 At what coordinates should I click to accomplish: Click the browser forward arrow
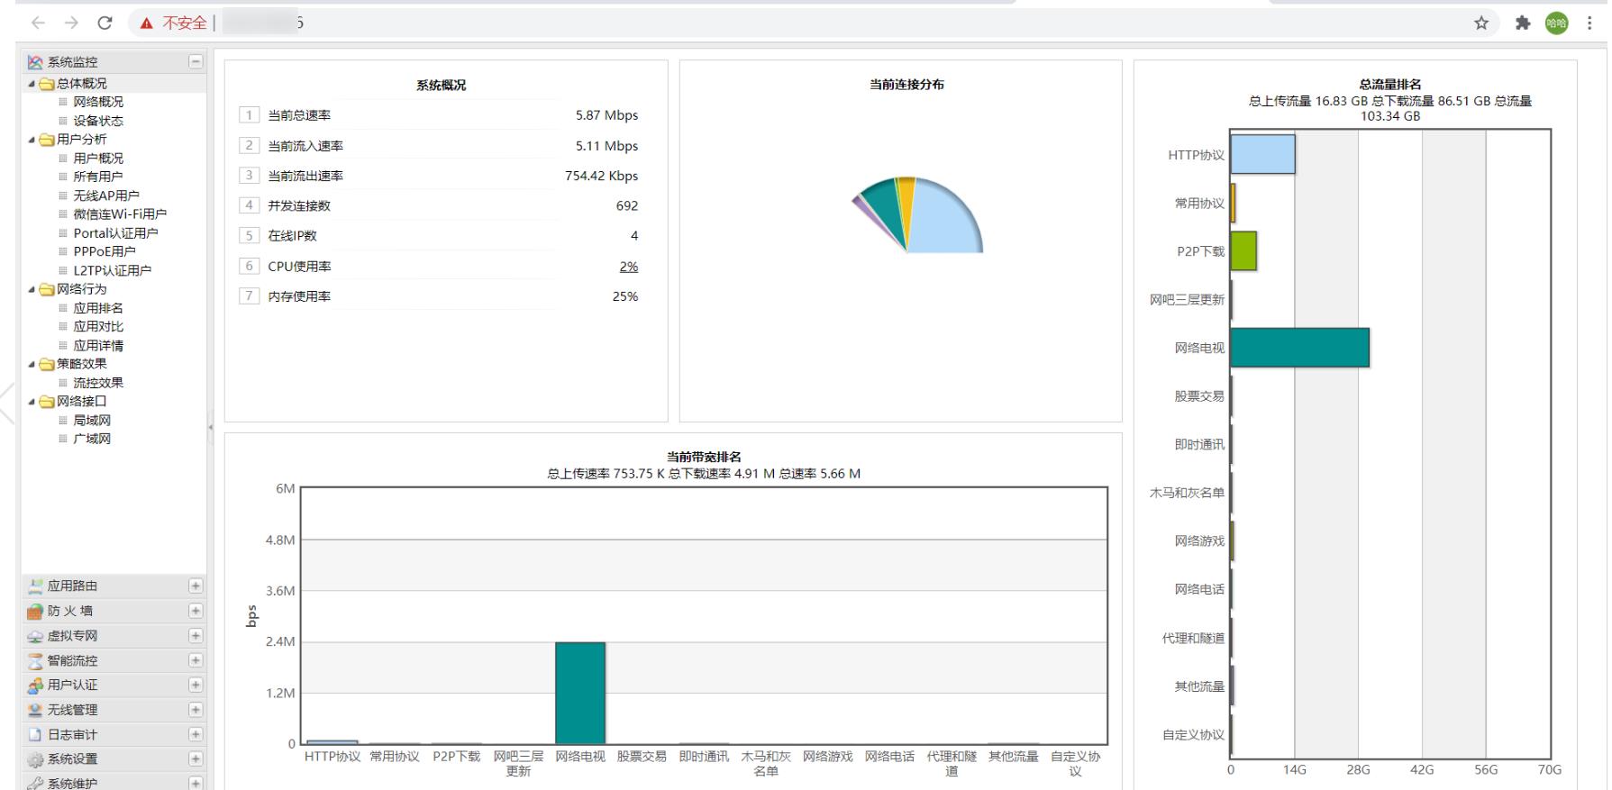tap(71, 23)
